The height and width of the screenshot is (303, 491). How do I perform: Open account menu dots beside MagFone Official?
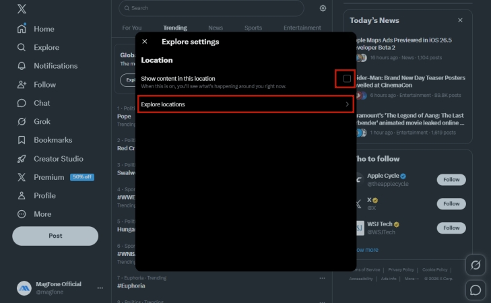(x=100, y=288)
